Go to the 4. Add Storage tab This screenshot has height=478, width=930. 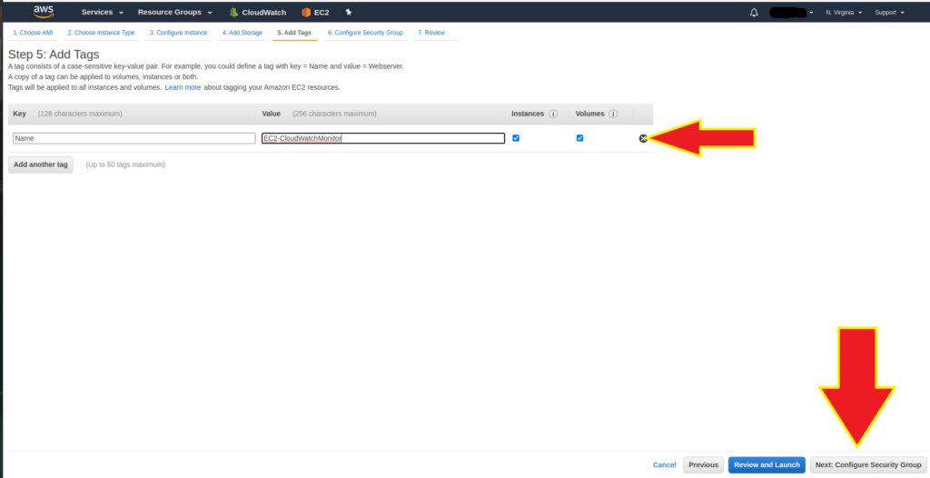241,33
